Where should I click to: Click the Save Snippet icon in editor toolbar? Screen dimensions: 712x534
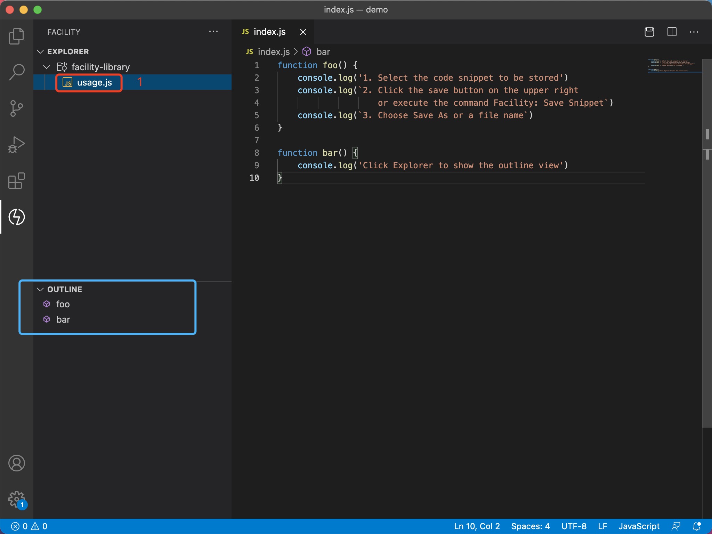(x=649, y=32)
